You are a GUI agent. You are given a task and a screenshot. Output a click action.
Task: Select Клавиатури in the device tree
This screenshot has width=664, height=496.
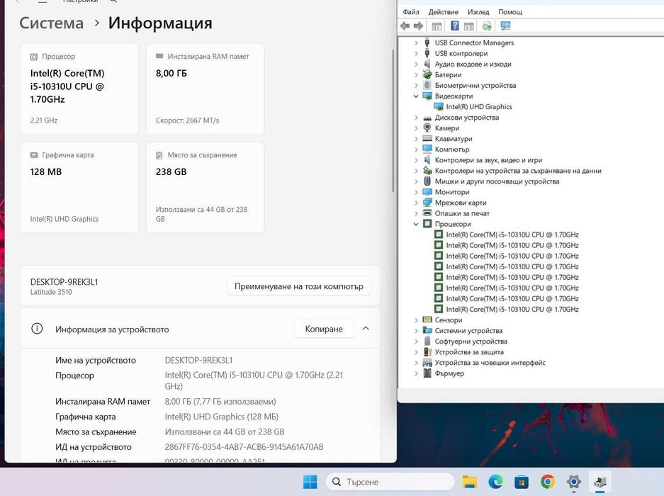pyautogui.click(x=453, y=138)
